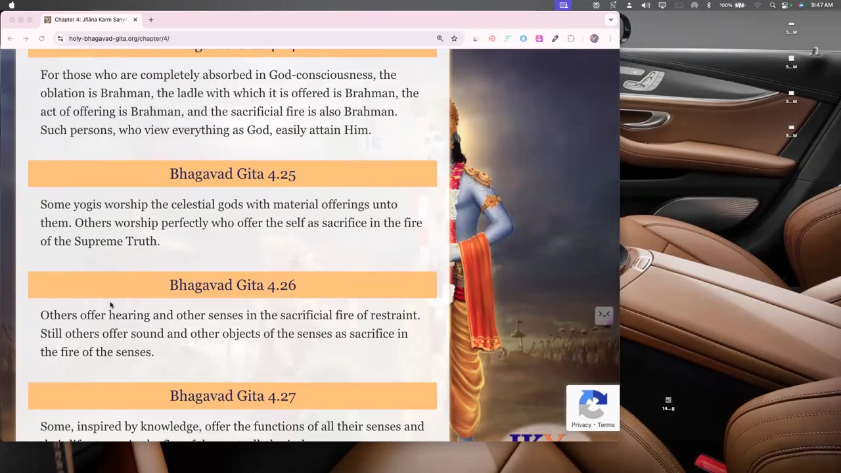Open the display menu bar icon

pyautogui.click(x=662, y=5)
